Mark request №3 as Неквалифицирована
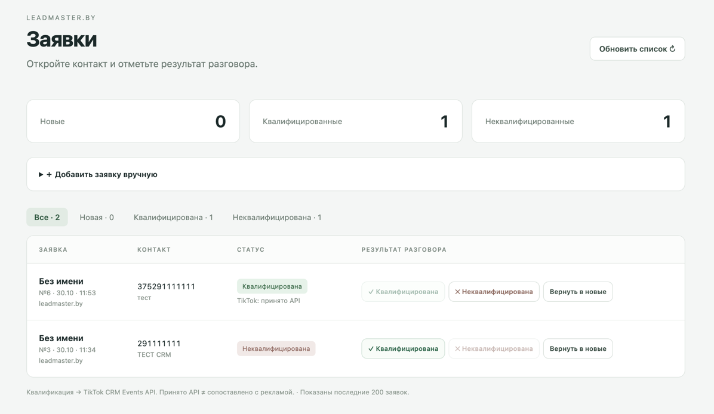This screenshot has height=414, width=714. 494,348
